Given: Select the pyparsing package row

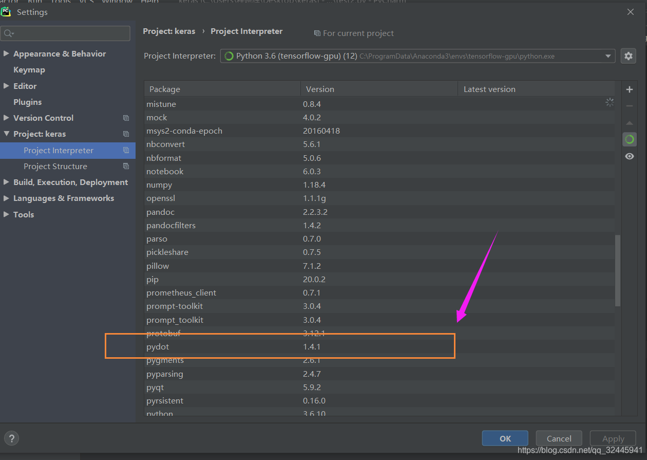Looking at the screenshot, I should click(379, 374).
